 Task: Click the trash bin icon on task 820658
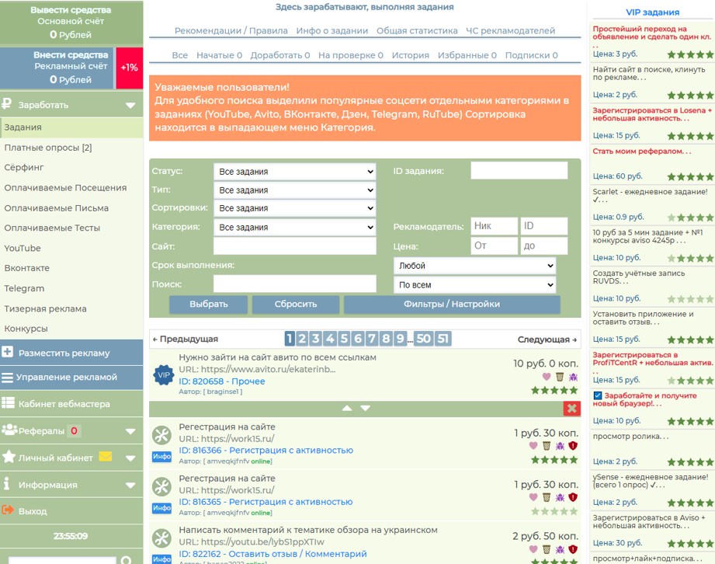pyautogui.click(x=560, y=377)
